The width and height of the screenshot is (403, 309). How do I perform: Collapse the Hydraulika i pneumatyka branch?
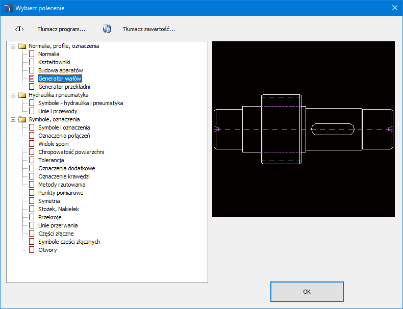point(13,95)
